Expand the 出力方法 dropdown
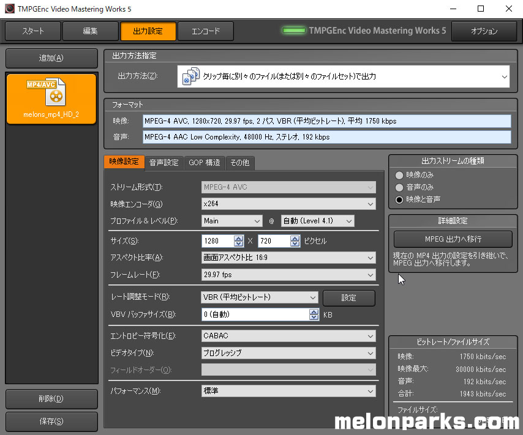 pos(343,76)
